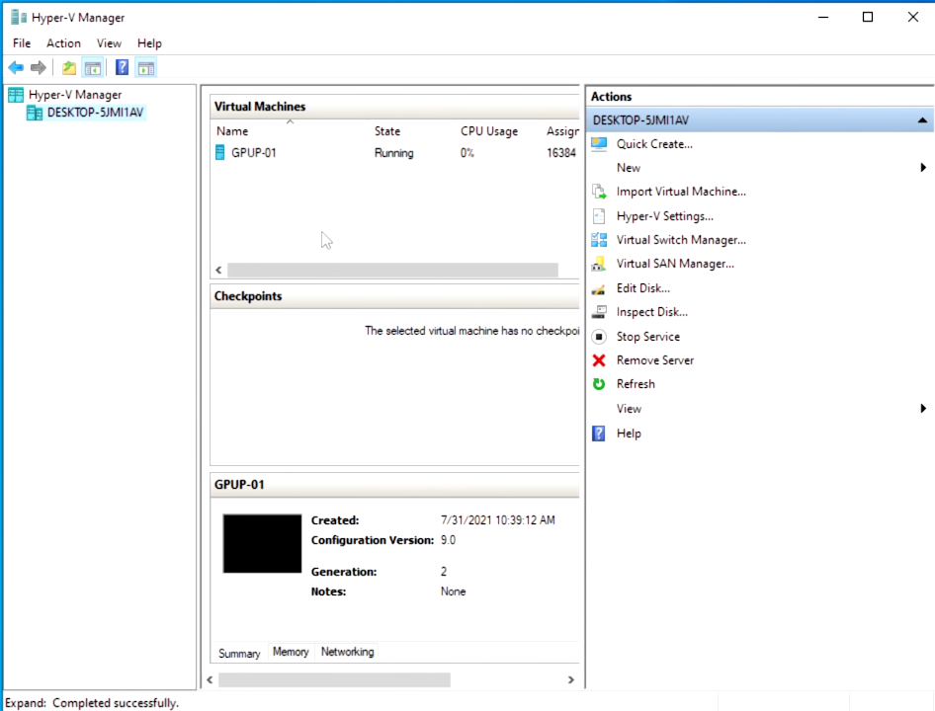Click the Forward arrow toolbar icon

click(x=39, y=68)
